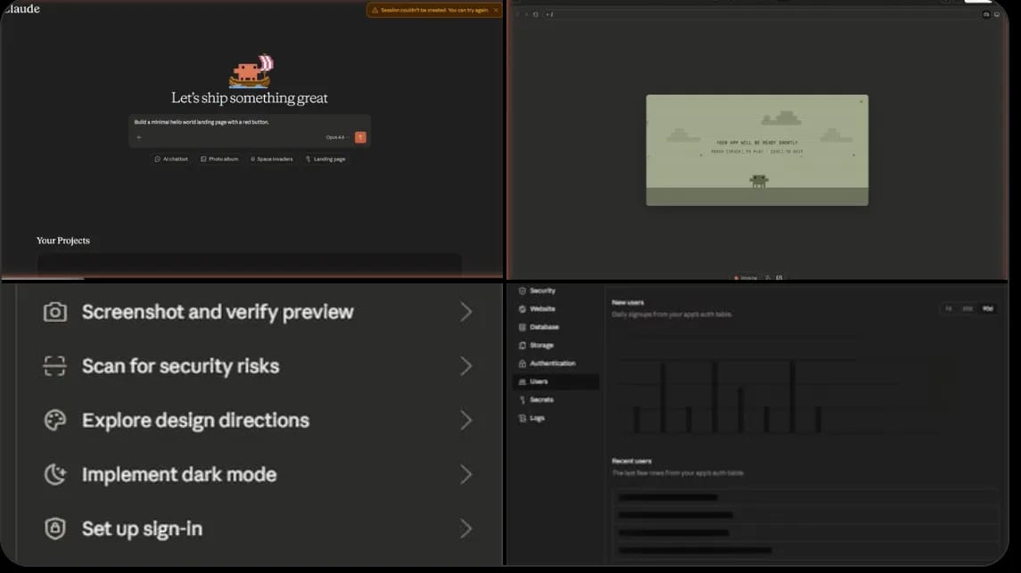Choose the Space Invaders starter template
This screenshot has height=573, width=1021.
271,159
